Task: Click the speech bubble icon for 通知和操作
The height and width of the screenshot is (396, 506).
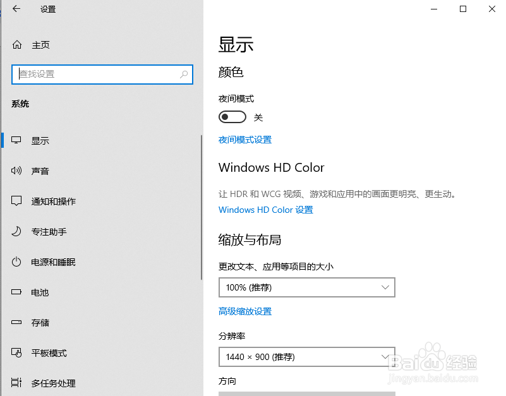Action: pyautogui.click(x=16, y=201)
